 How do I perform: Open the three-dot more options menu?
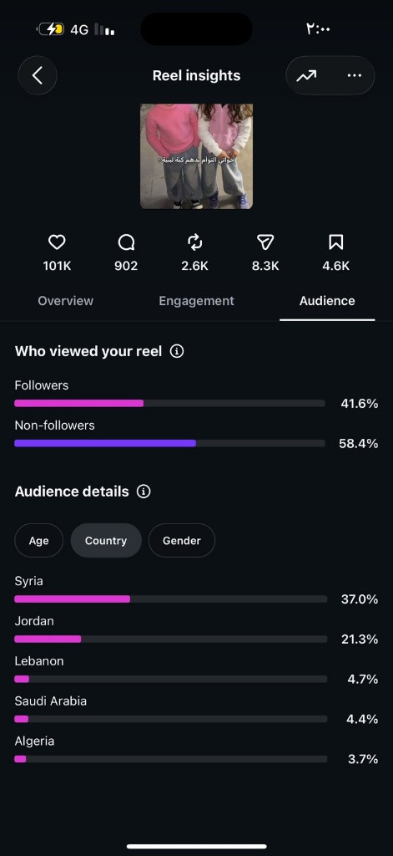[x=355, y=76]
